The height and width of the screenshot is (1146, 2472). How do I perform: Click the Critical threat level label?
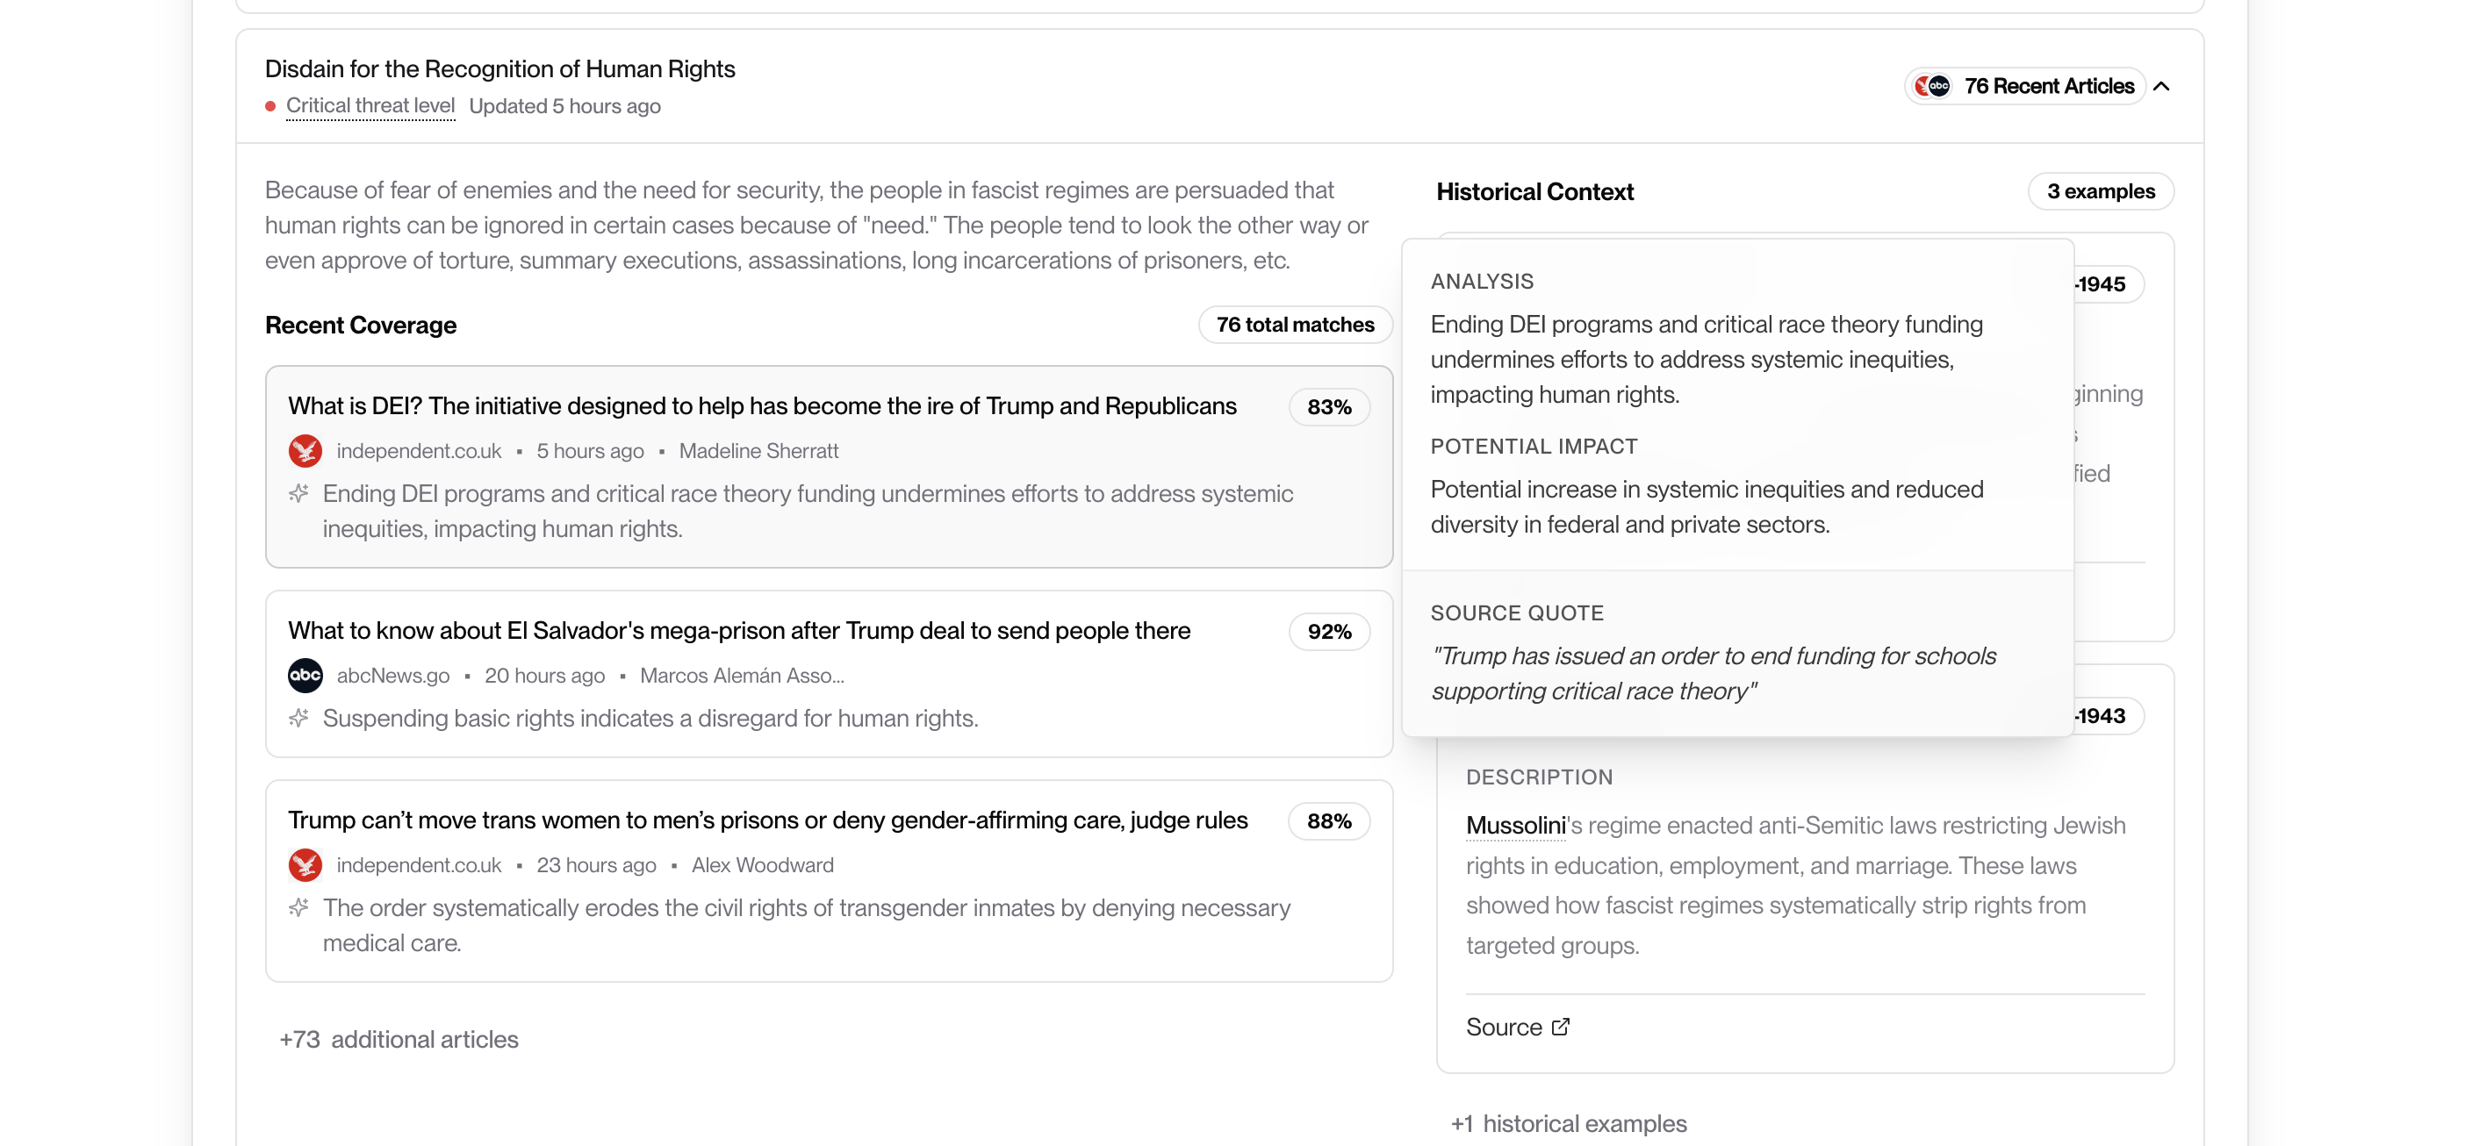(370, 105)
